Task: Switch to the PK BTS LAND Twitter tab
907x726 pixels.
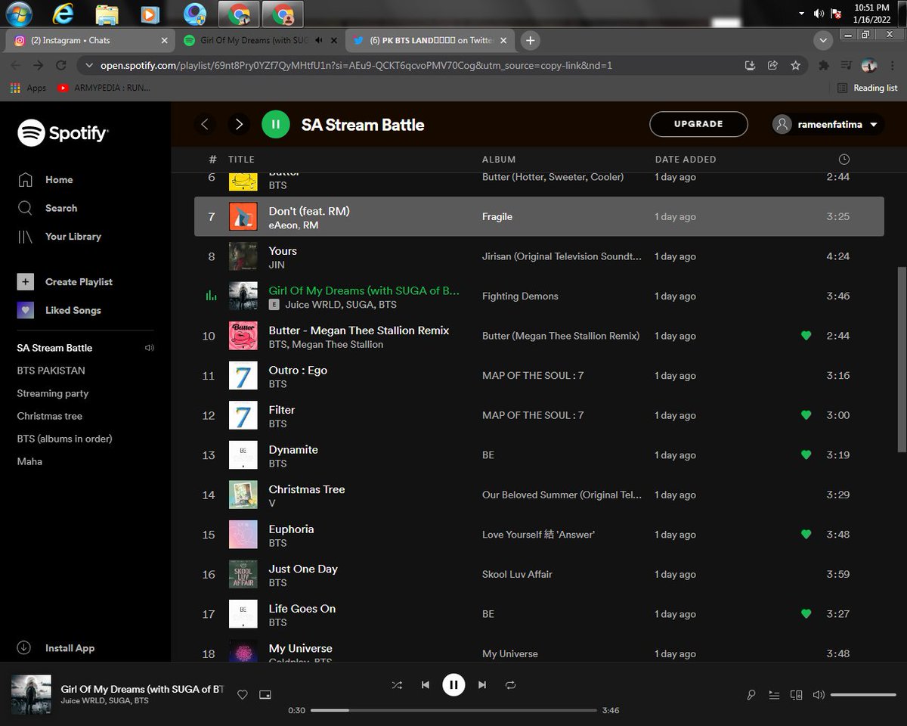Action: tap(431, 40)
